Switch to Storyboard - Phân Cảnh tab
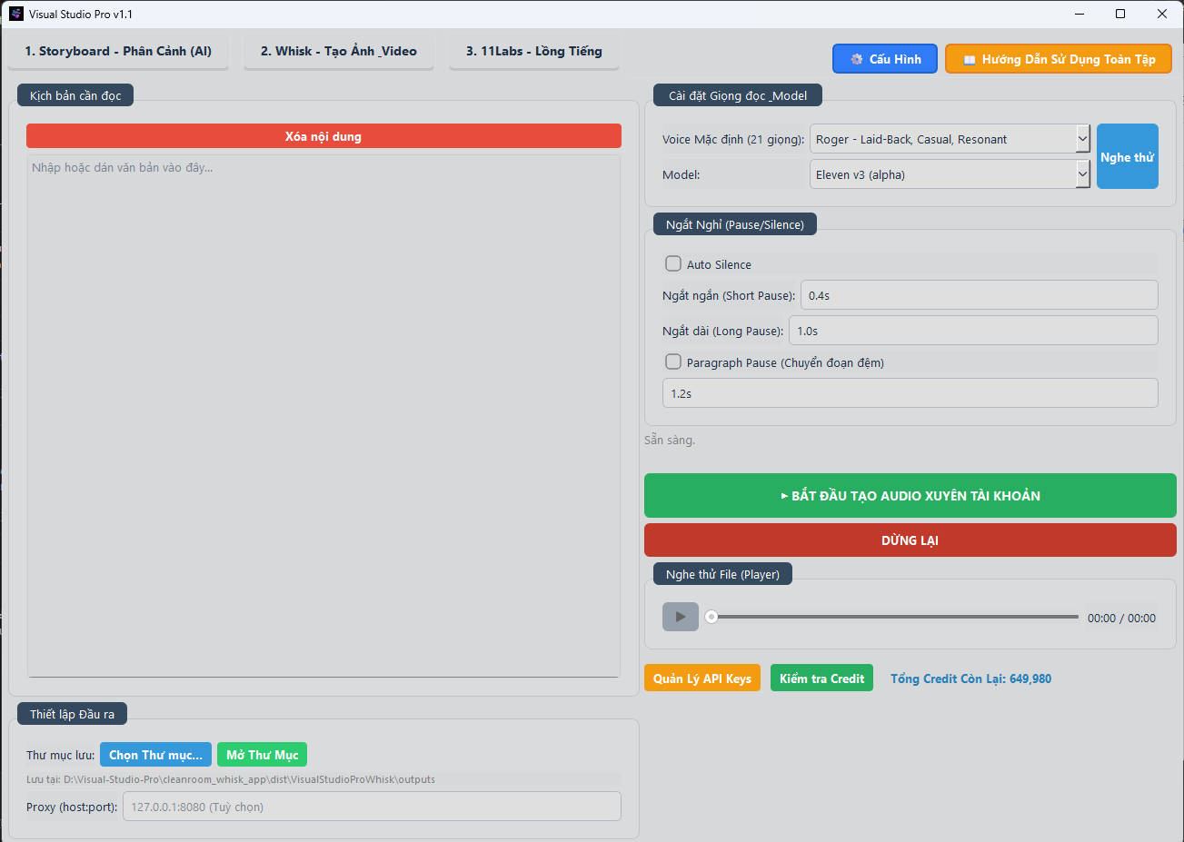The height and width of the screenshot is (842, 1184). [118, 52]
